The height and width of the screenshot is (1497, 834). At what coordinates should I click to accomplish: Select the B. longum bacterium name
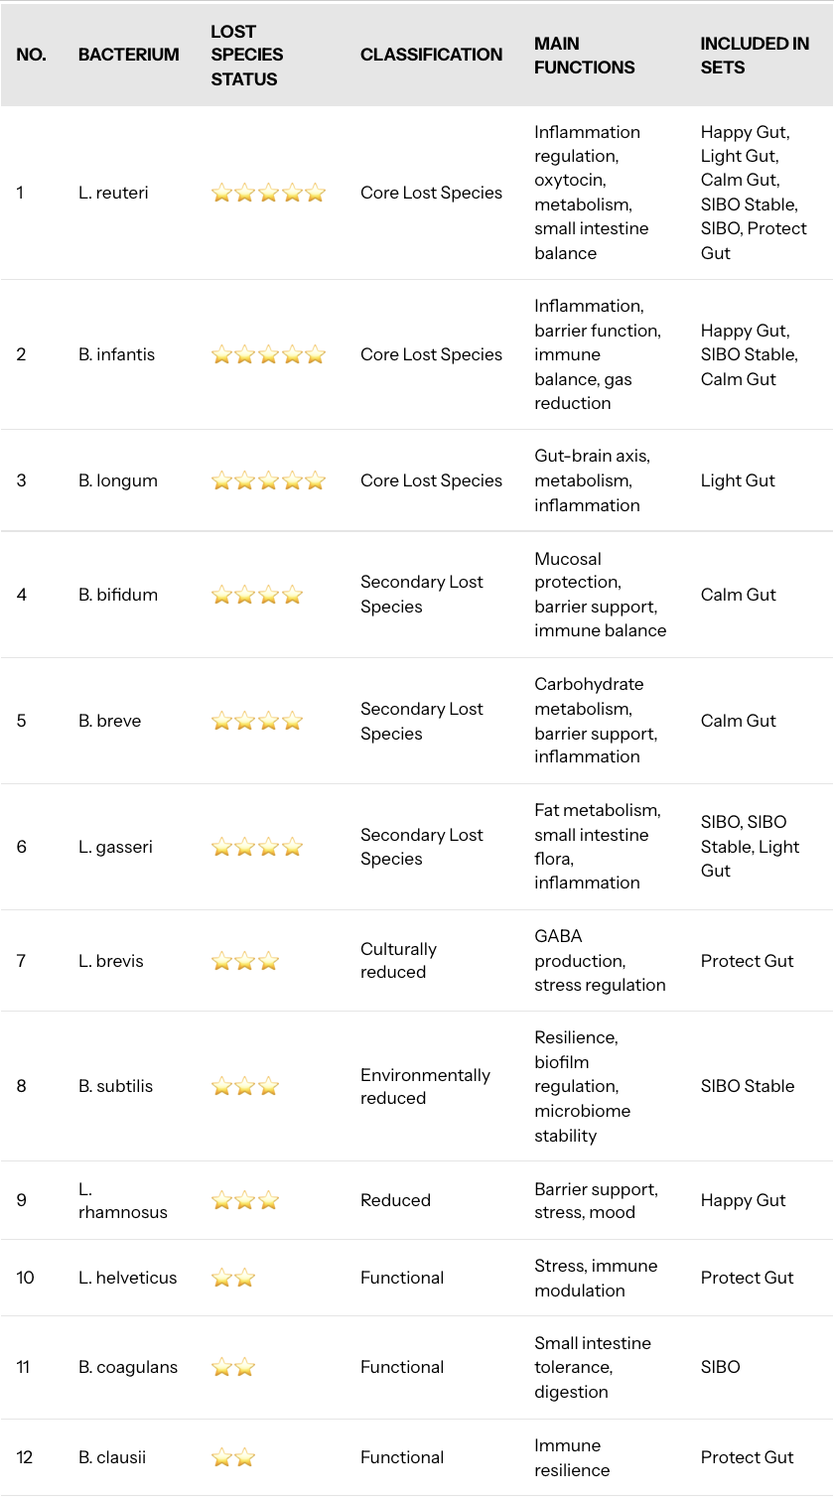coord(118,480)
